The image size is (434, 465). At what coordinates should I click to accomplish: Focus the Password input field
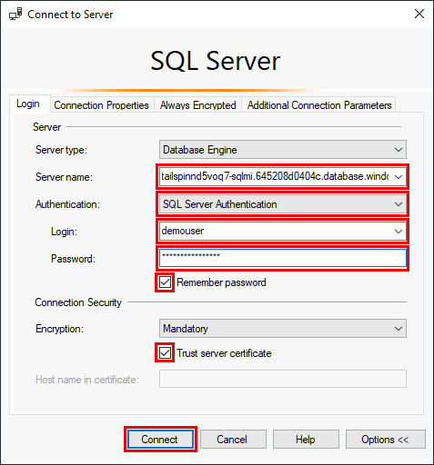[x=283, y=258]
